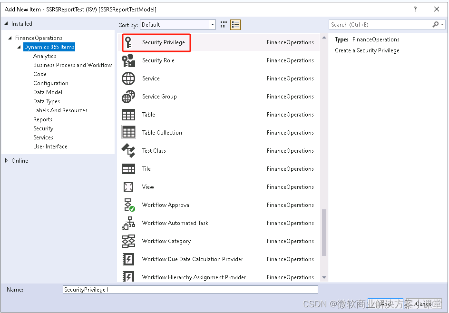Select the User Interface category
Viewport: 449px width, 313px height.
[x=50, y=147]
